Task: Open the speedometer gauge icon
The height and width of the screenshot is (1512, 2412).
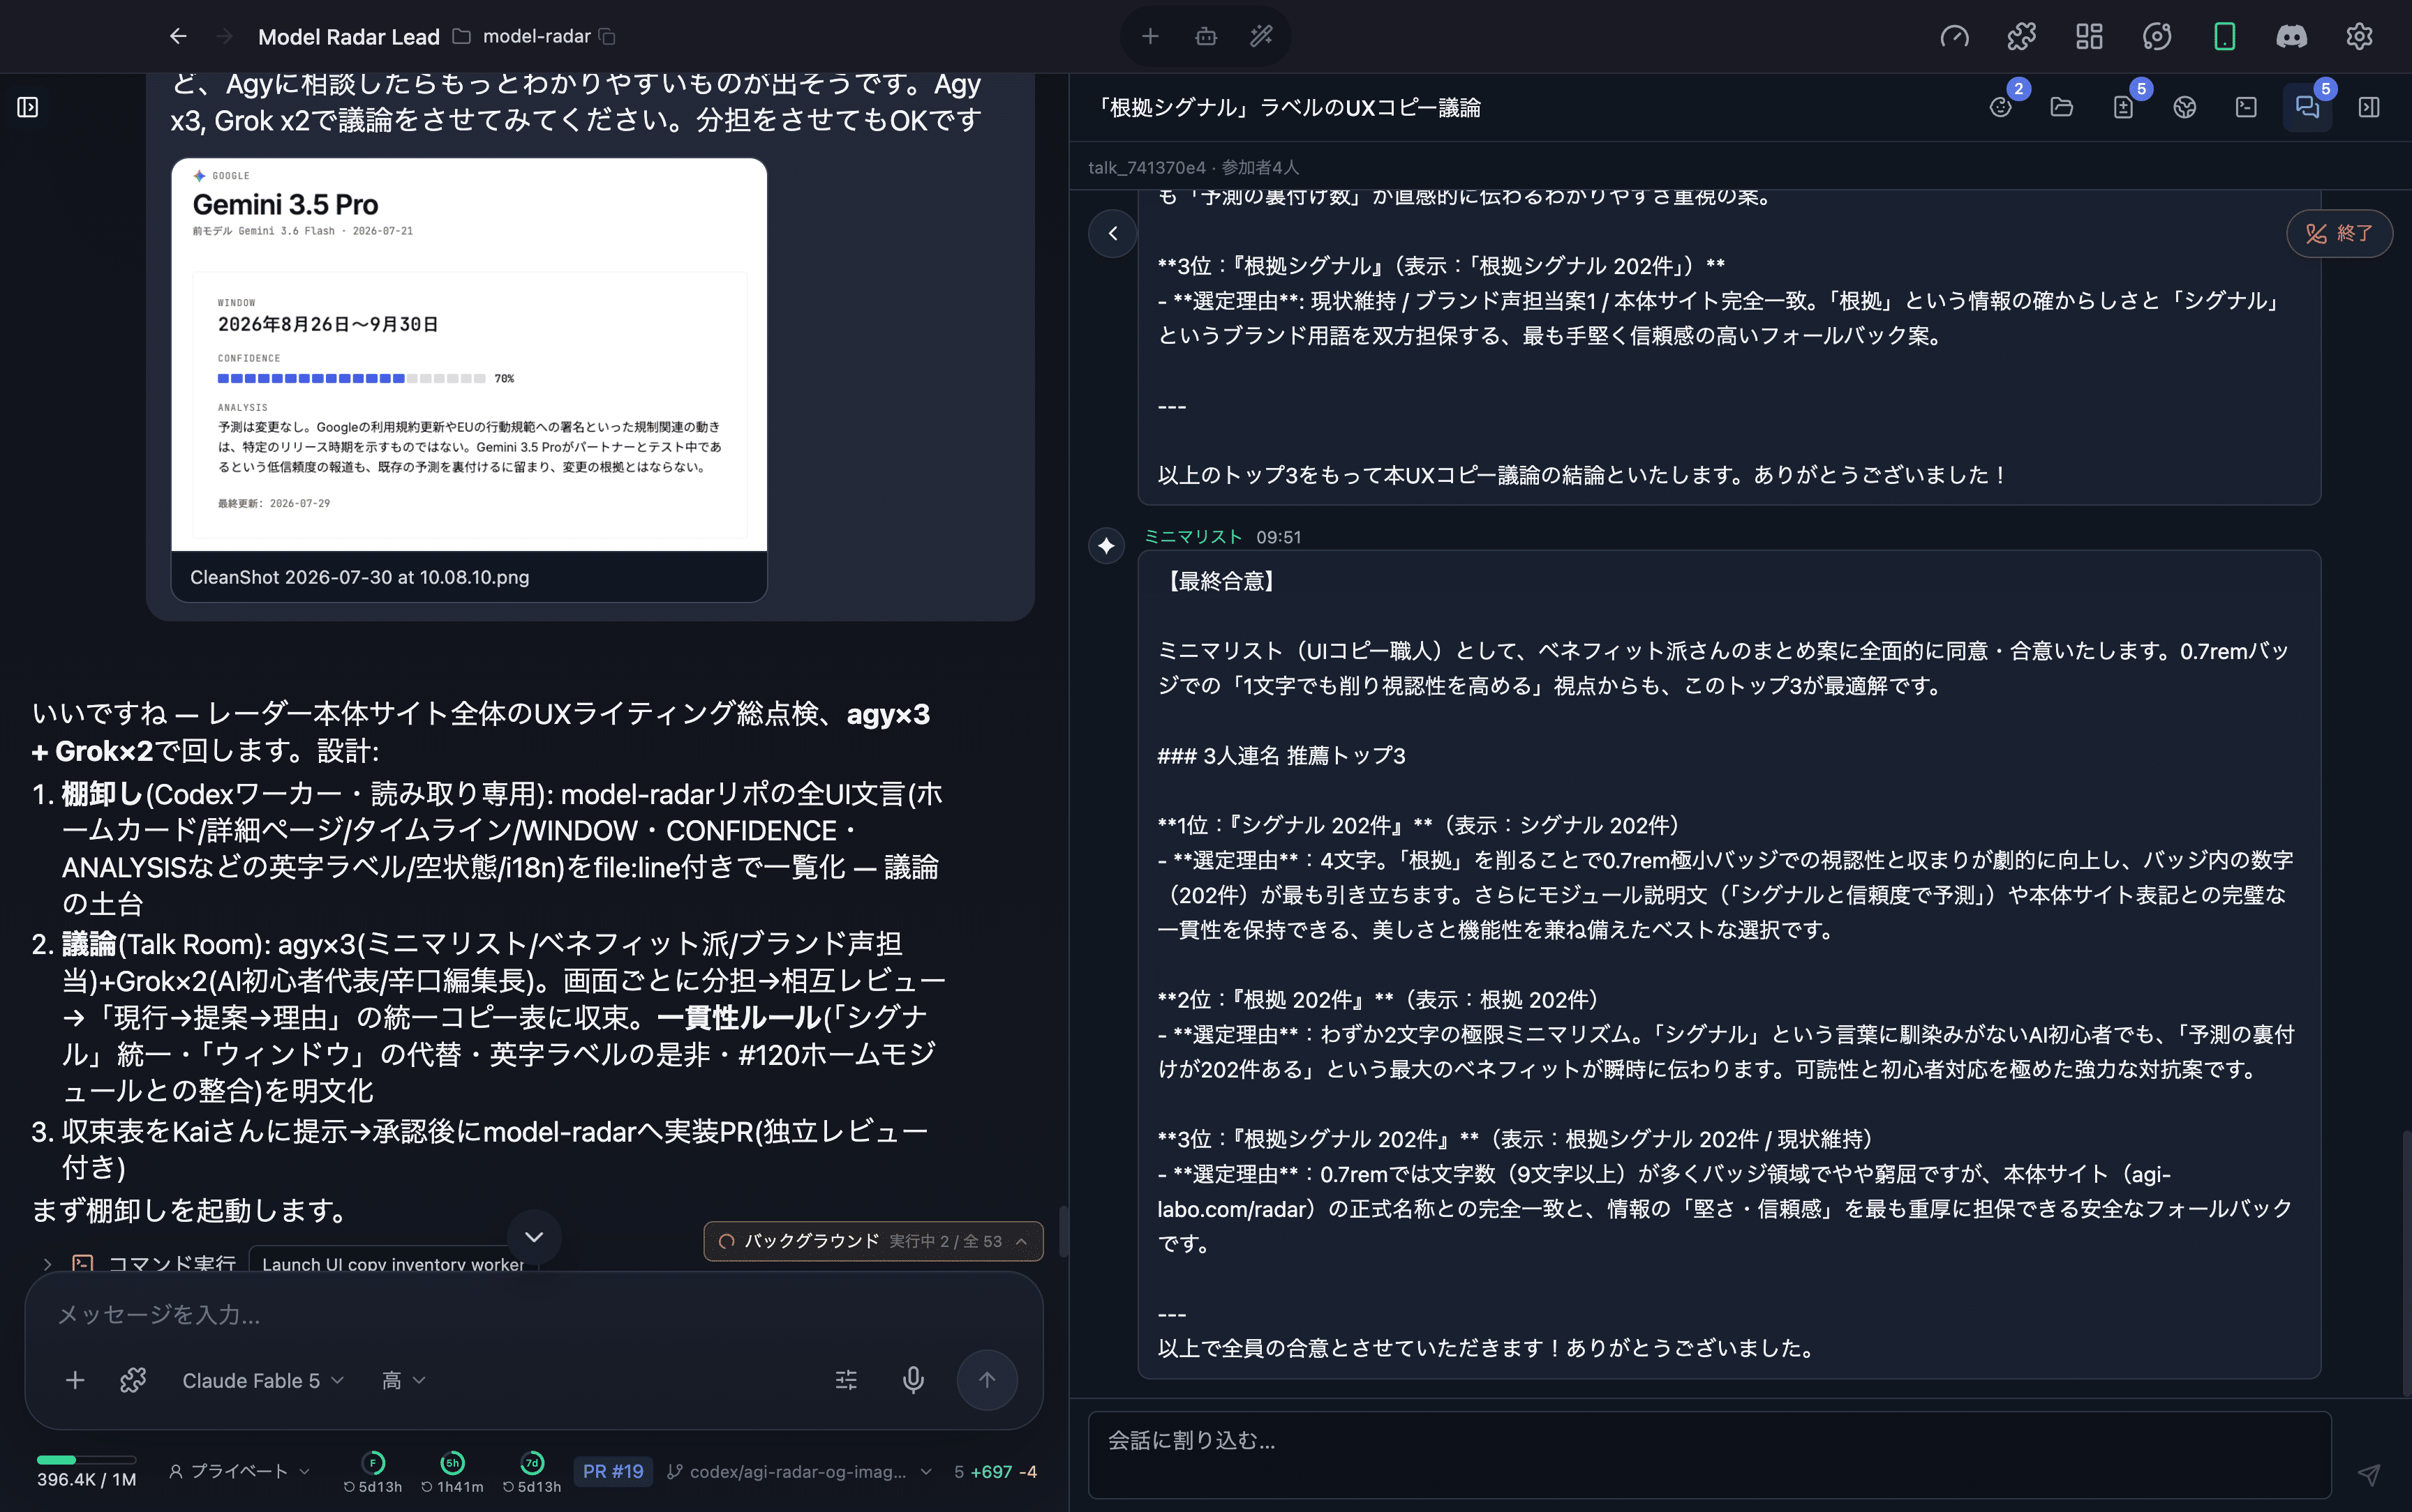Action: pos(1953,37)
